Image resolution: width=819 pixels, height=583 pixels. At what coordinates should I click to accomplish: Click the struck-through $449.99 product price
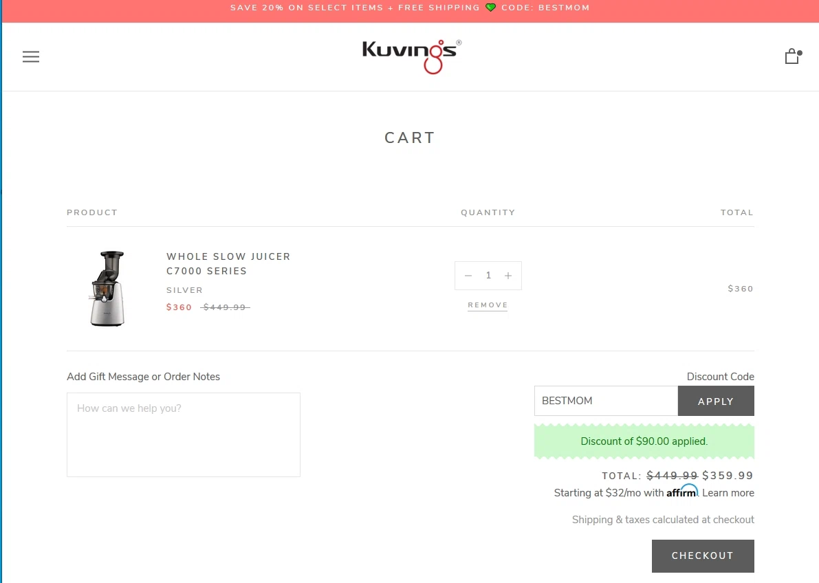[x=225, y=307]
